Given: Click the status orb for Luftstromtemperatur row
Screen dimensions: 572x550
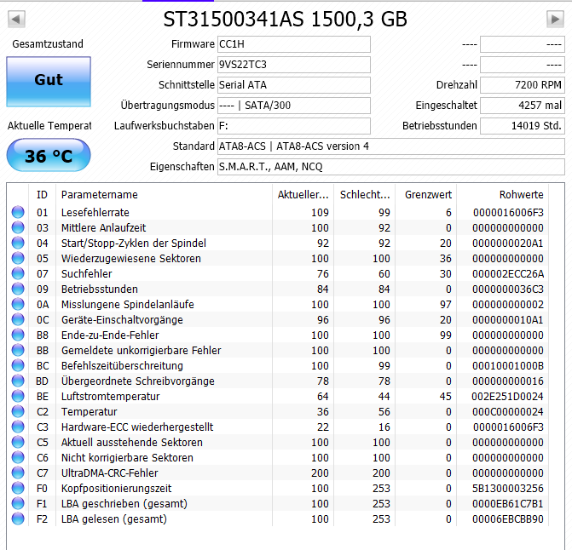Looking at the screenshot, I should pyautogui.click(x=18, y=396).
